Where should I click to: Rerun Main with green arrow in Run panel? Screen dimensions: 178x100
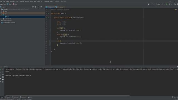(0, 69)
